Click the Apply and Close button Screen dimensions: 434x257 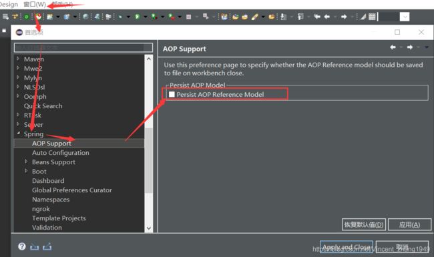pyautogui.click(x=347, y=247)
